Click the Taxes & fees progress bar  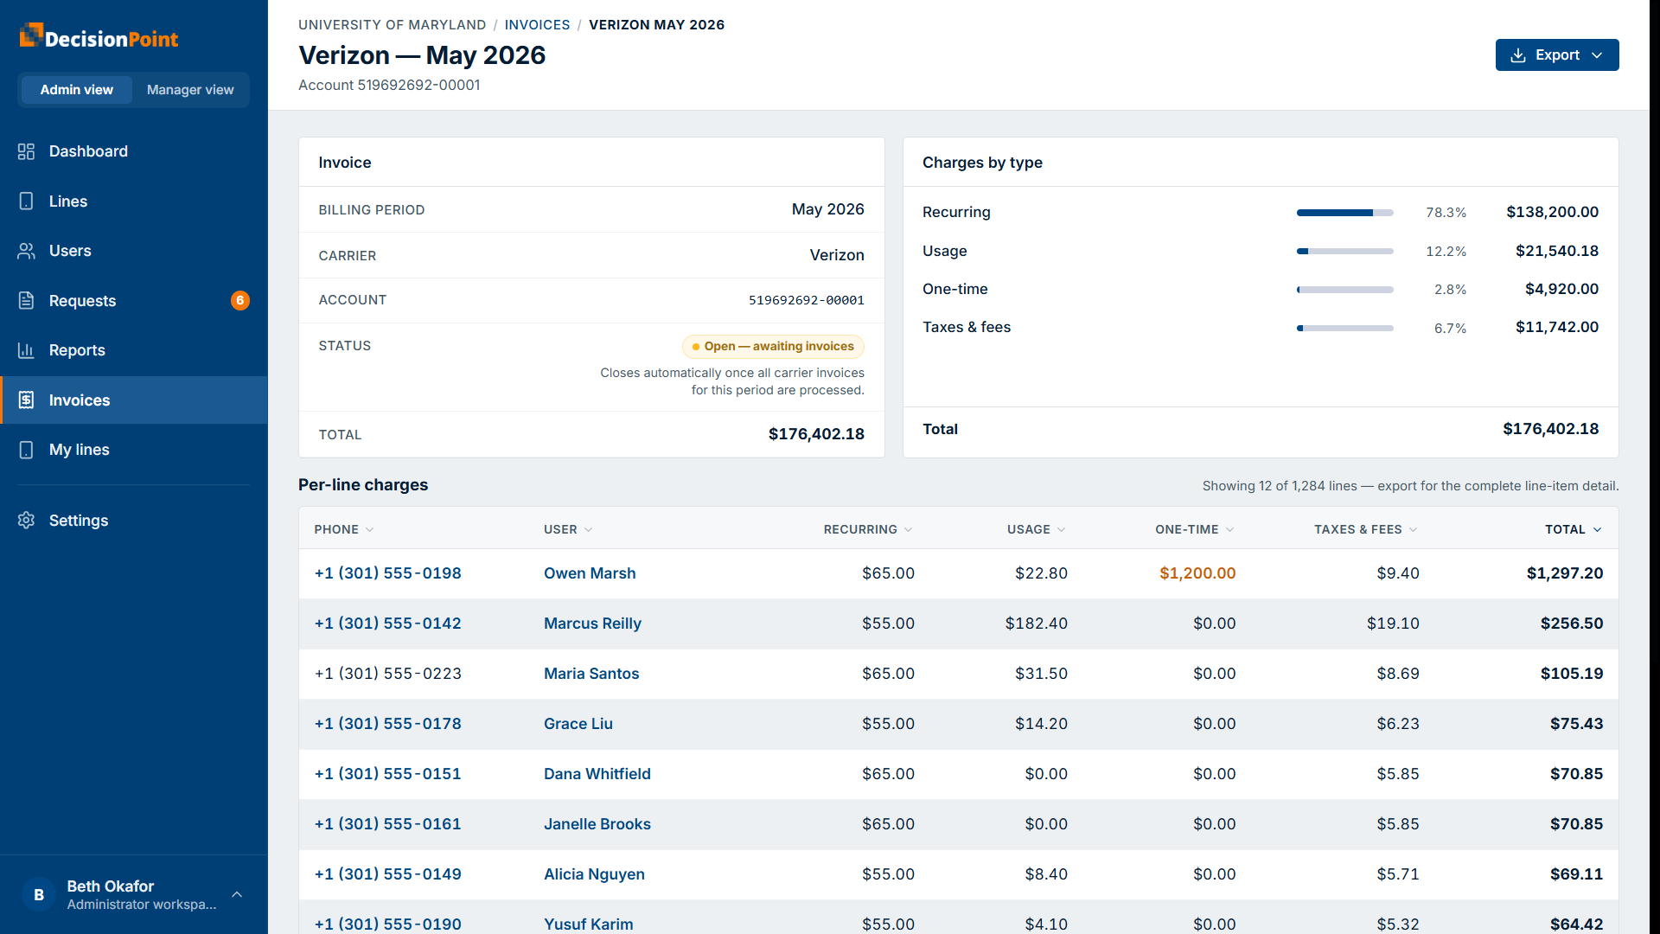1345,329
